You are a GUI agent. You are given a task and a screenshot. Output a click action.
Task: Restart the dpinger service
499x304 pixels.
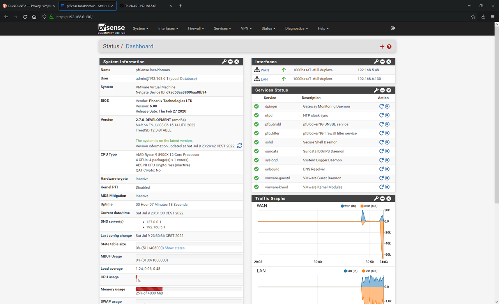tap(382, 106)
